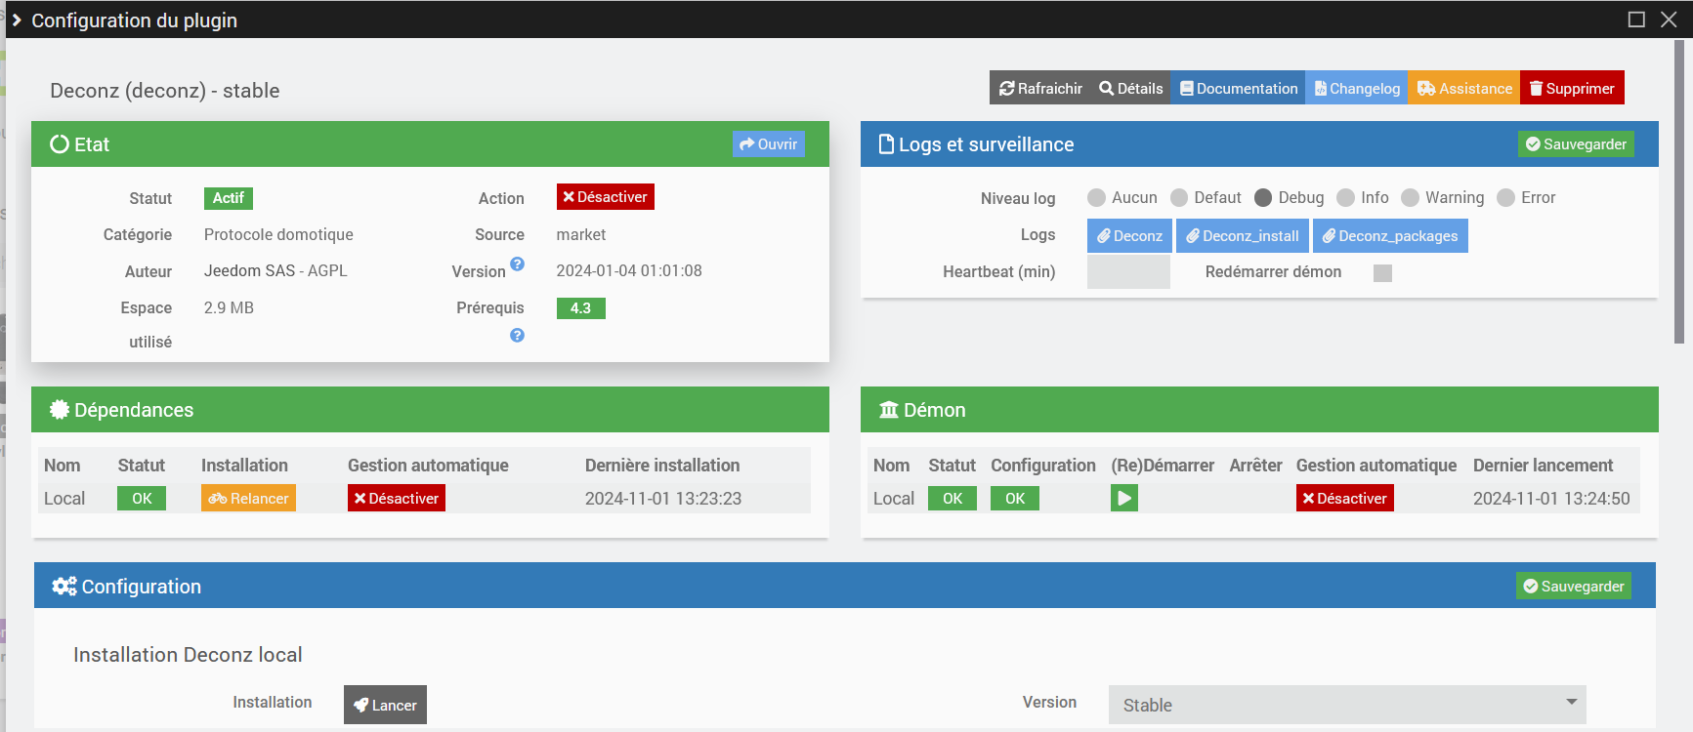Open the Deconz log
The image size is (1693, 732).
point(1129,236)
